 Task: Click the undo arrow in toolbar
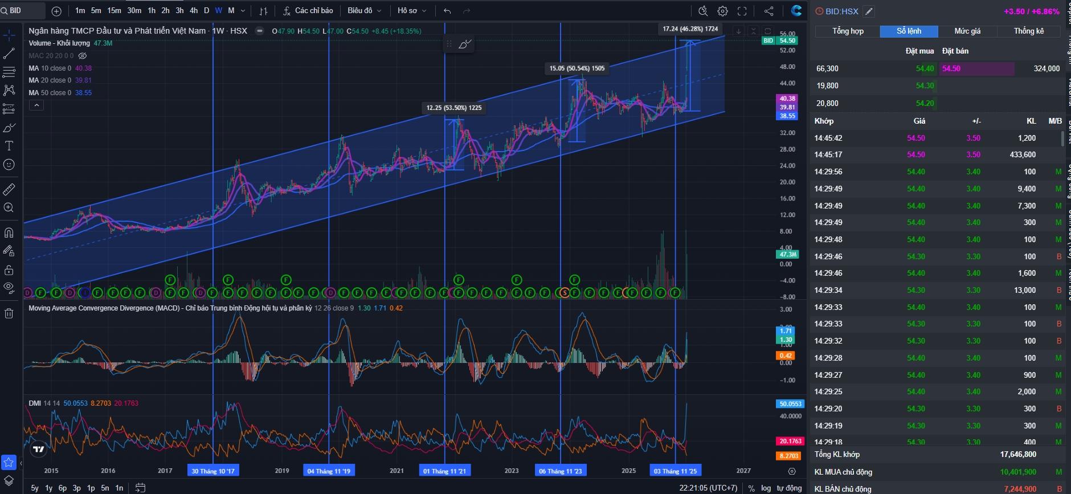point(447,11)
